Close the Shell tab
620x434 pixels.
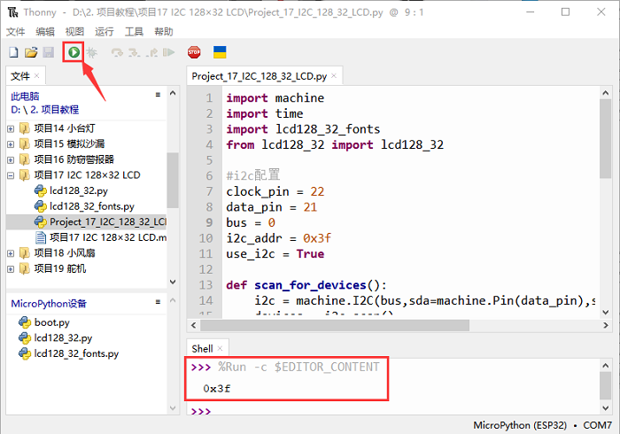[221, 349]
